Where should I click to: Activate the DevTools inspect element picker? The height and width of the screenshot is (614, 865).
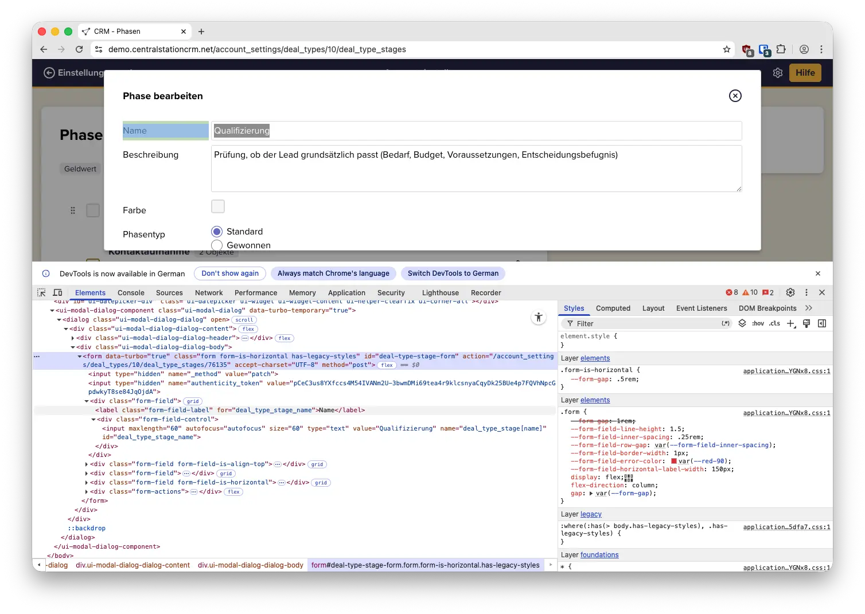41,292
